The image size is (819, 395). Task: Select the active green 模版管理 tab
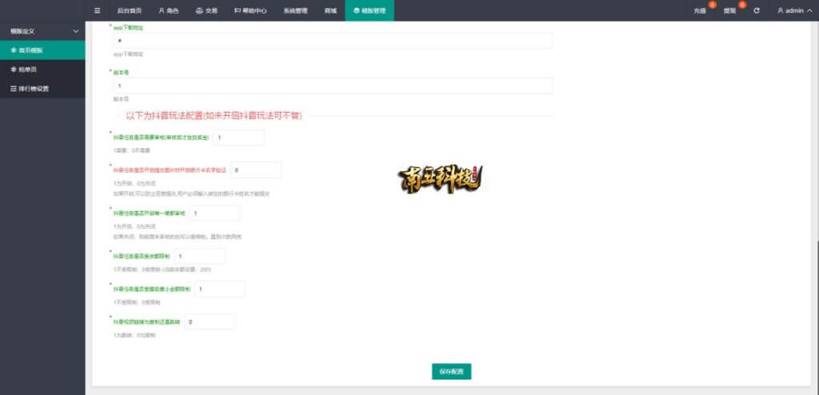tap(370, 10)
